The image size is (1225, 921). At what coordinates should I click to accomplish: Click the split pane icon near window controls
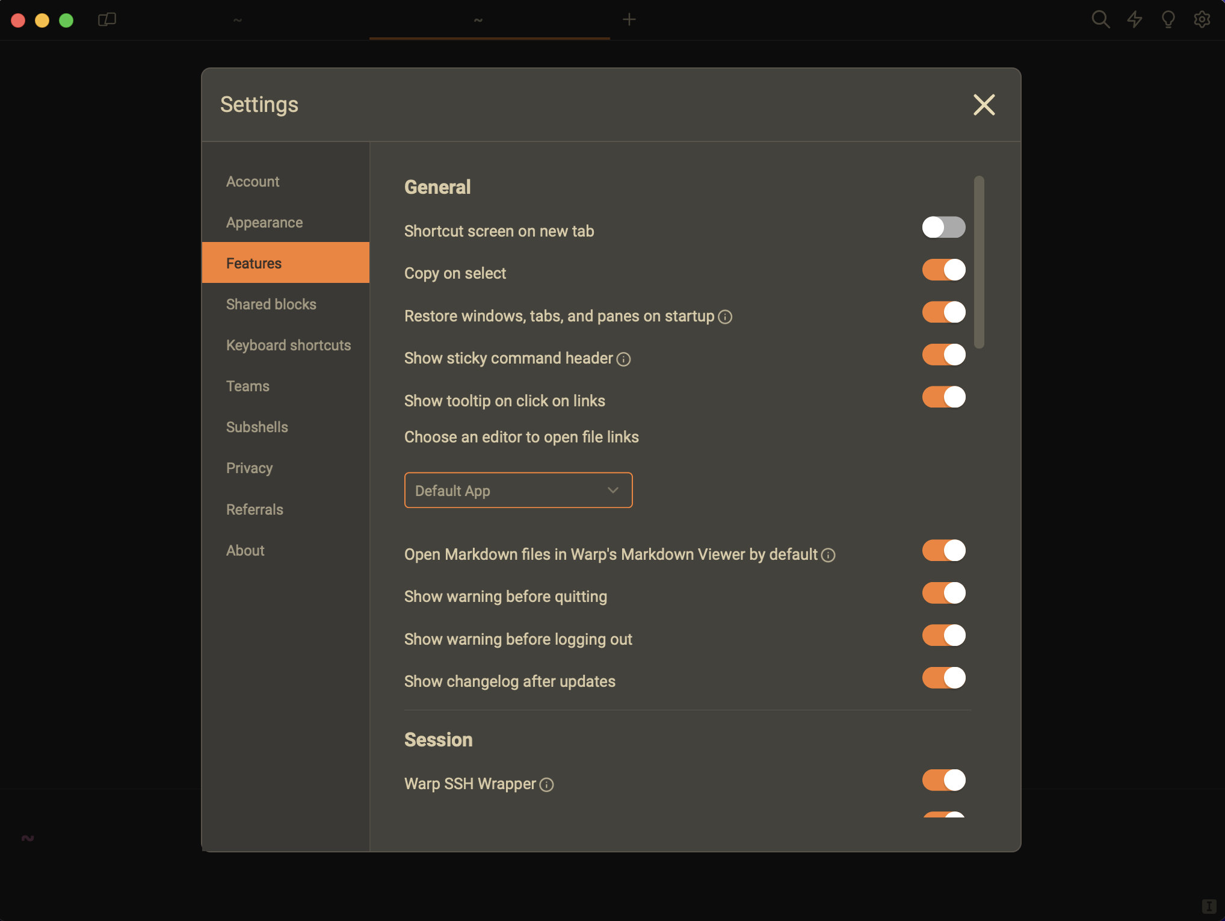click(x=106, y=19)
